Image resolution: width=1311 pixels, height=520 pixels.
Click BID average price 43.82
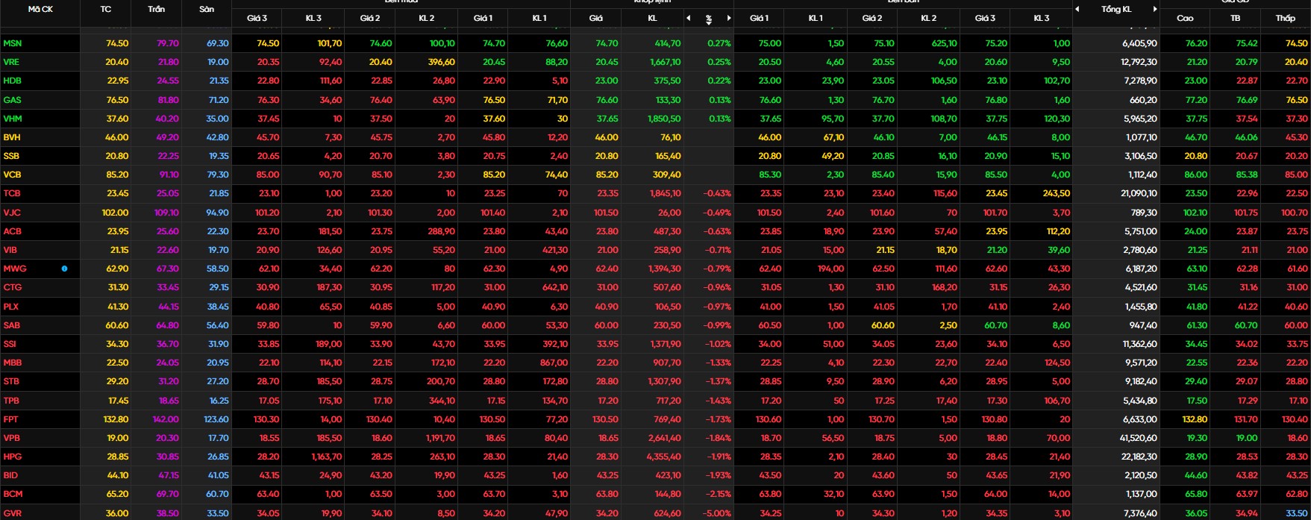click(x=1246, y=475)
